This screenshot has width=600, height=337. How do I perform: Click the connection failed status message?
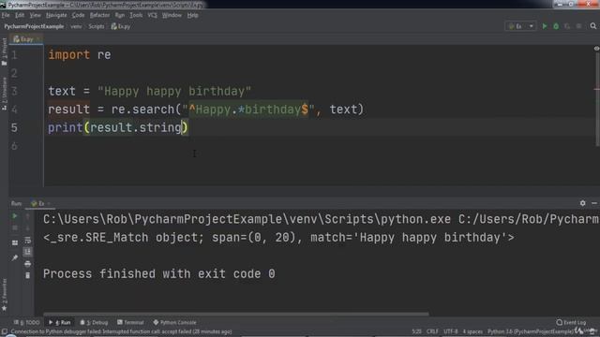click(x=121, y=331)
